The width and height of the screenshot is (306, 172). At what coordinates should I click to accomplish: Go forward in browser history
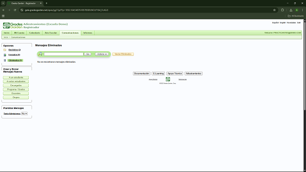[x=9, y=10]
